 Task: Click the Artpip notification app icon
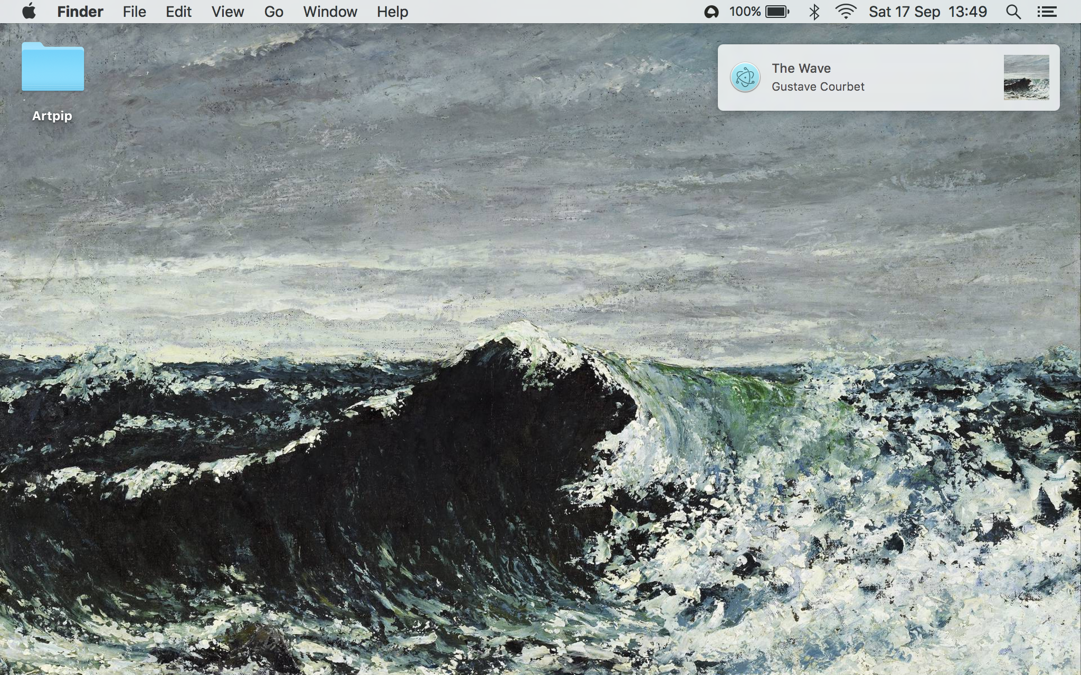pyautogui.click(x=745, y=78)
